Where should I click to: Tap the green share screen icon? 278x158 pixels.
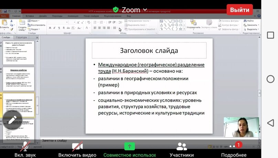(x=129, y=146)
